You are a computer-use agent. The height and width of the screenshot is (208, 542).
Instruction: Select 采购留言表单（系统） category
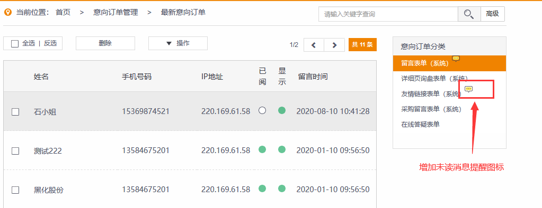coord(431,109)
